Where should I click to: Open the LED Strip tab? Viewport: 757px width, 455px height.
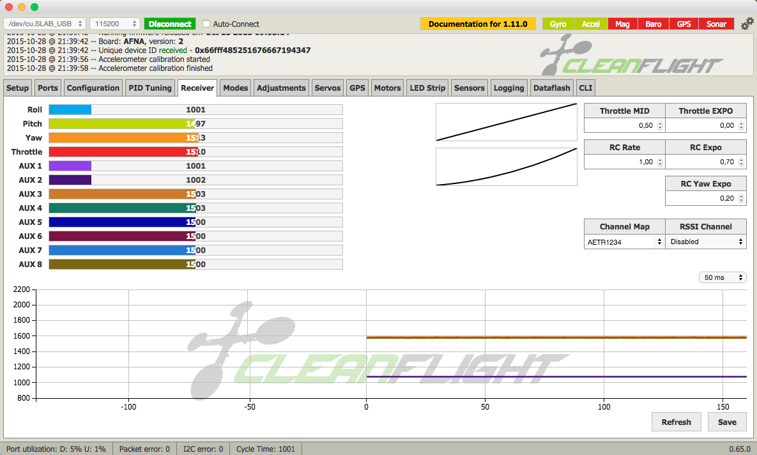pos(428,88)
